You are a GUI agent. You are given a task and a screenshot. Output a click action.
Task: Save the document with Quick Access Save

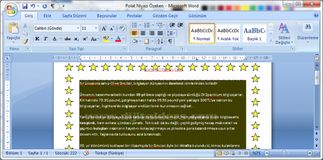coord(25,6)
